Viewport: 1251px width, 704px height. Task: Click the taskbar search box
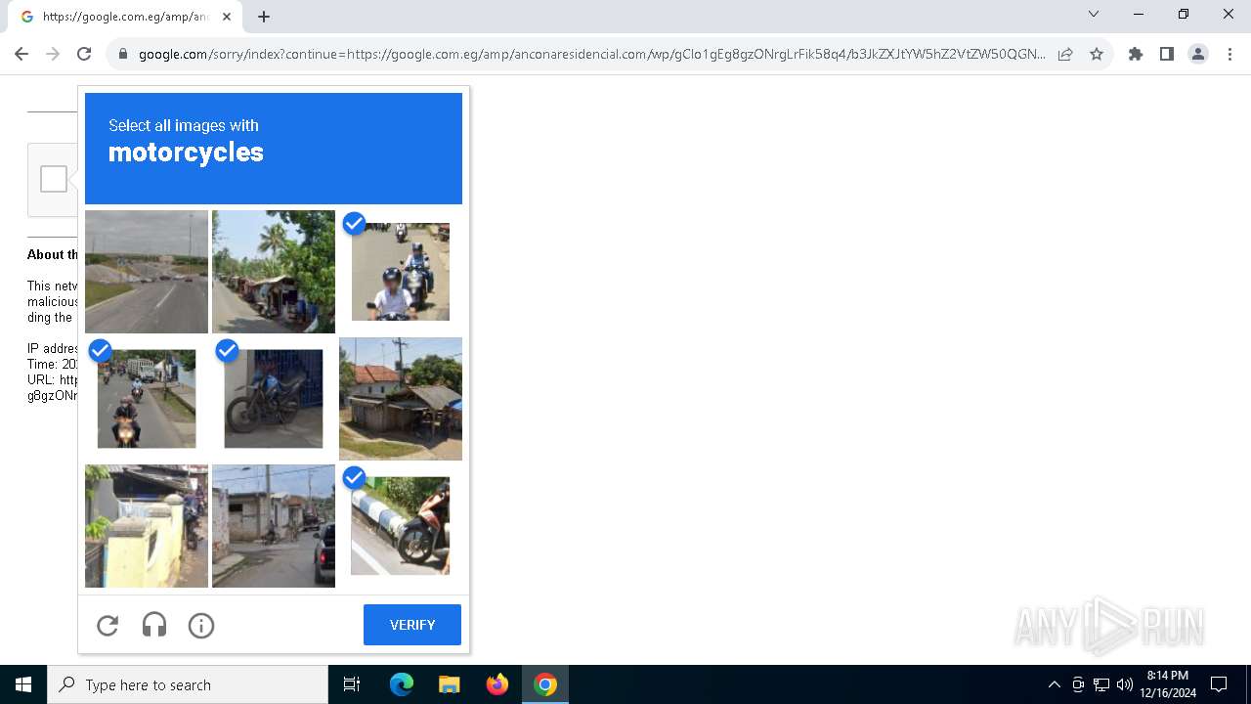coord(188,684)
